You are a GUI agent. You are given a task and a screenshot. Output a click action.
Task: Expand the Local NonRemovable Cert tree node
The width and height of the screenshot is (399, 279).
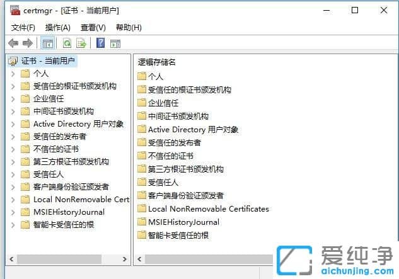(13, 200)
